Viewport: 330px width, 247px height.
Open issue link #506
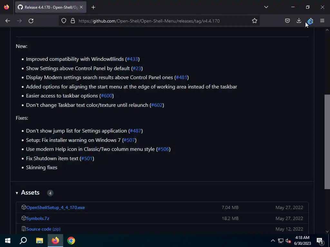click(x=163, y=149)
